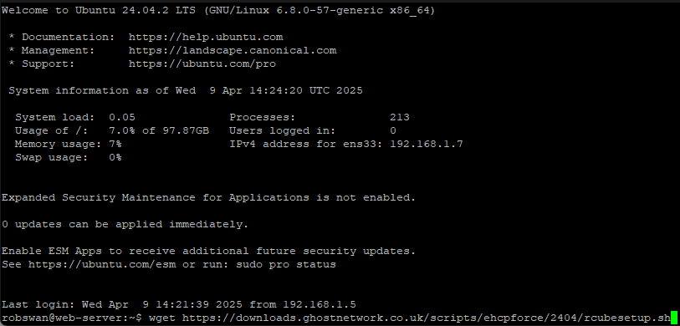Click the Welcome to Ubuntu 24.04.2 line

click(218, 11)
